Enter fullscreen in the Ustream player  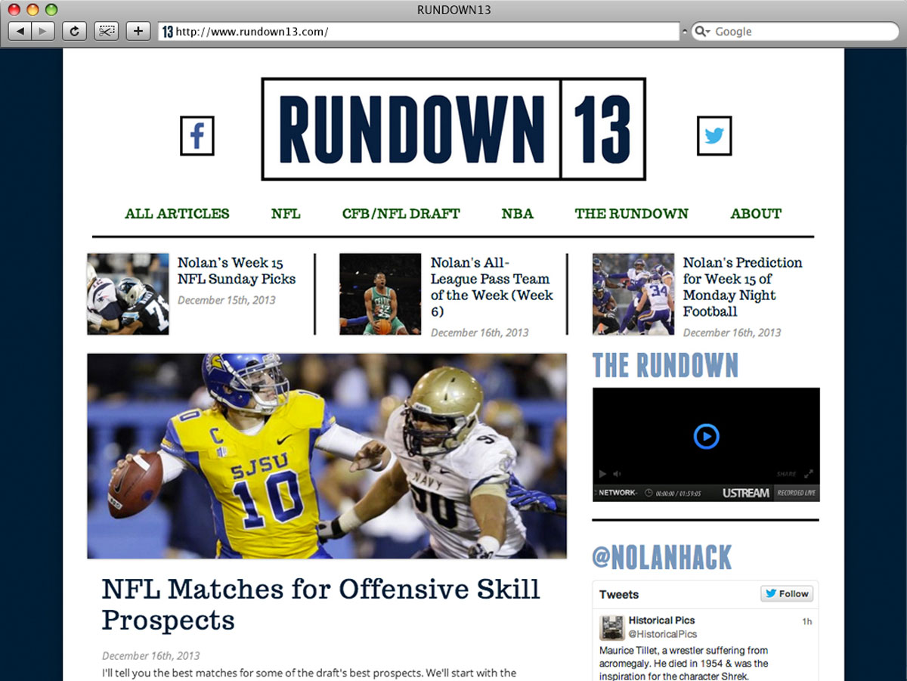(x=808, y=474)
